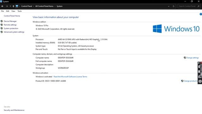Open ScreenRec settings gear icon

pos(200,81)
